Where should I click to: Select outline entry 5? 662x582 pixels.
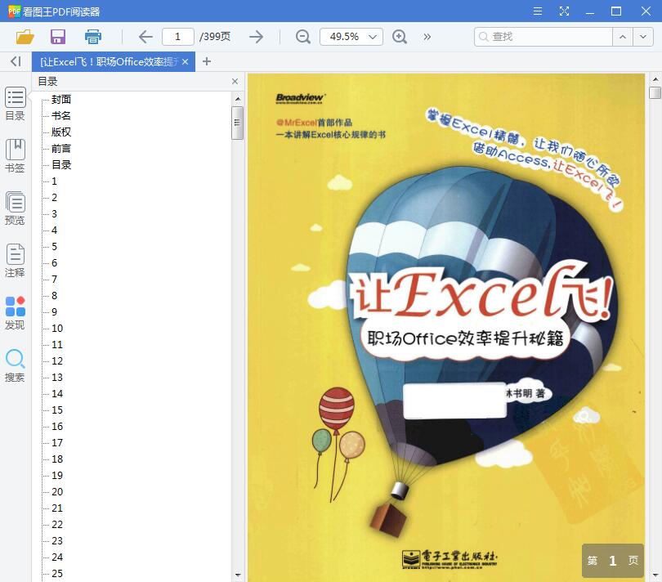click(54, 247)
